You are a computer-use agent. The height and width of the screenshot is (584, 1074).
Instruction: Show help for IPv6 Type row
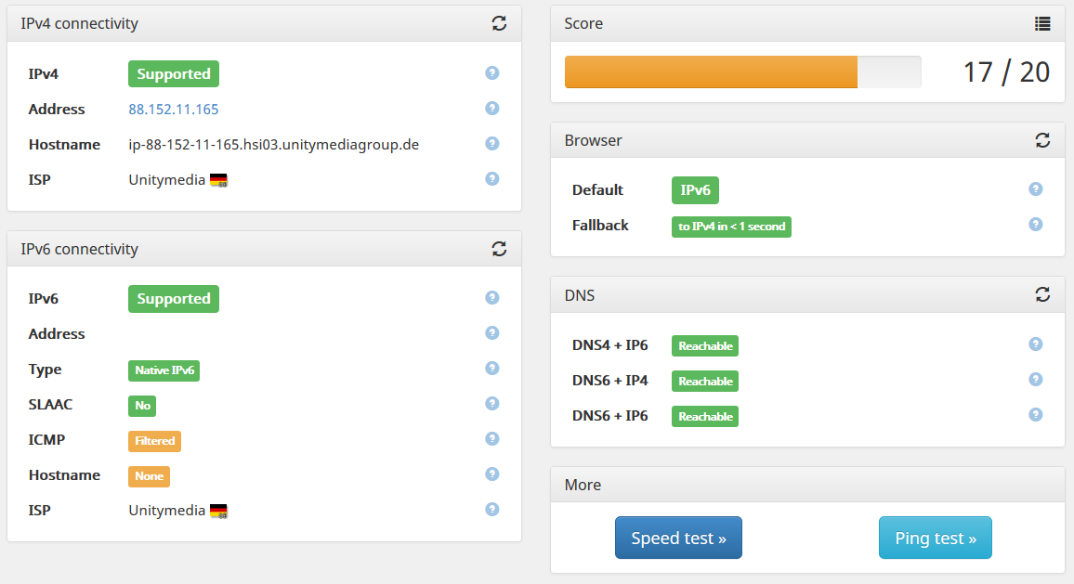[x=492, y=369]
